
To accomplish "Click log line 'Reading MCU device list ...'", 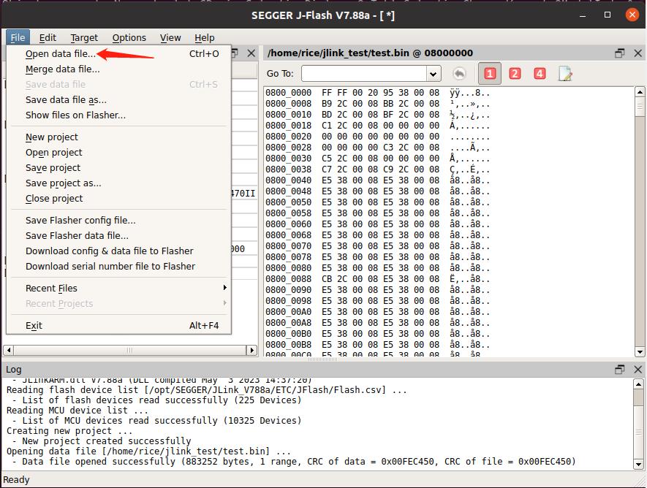I will point(77,411).
